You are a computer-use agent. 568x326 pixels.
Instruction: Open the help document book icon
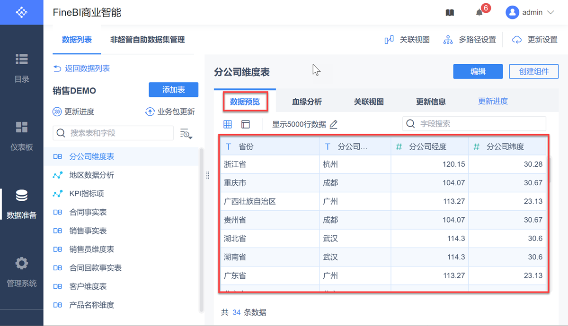tap(450, 13)
